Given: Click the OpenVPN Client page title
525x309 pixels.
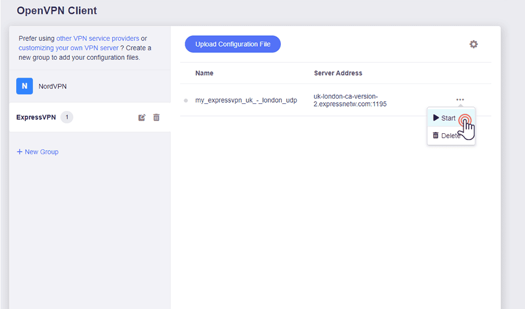Looking at the screenshot, I should [x=57, y=10].
